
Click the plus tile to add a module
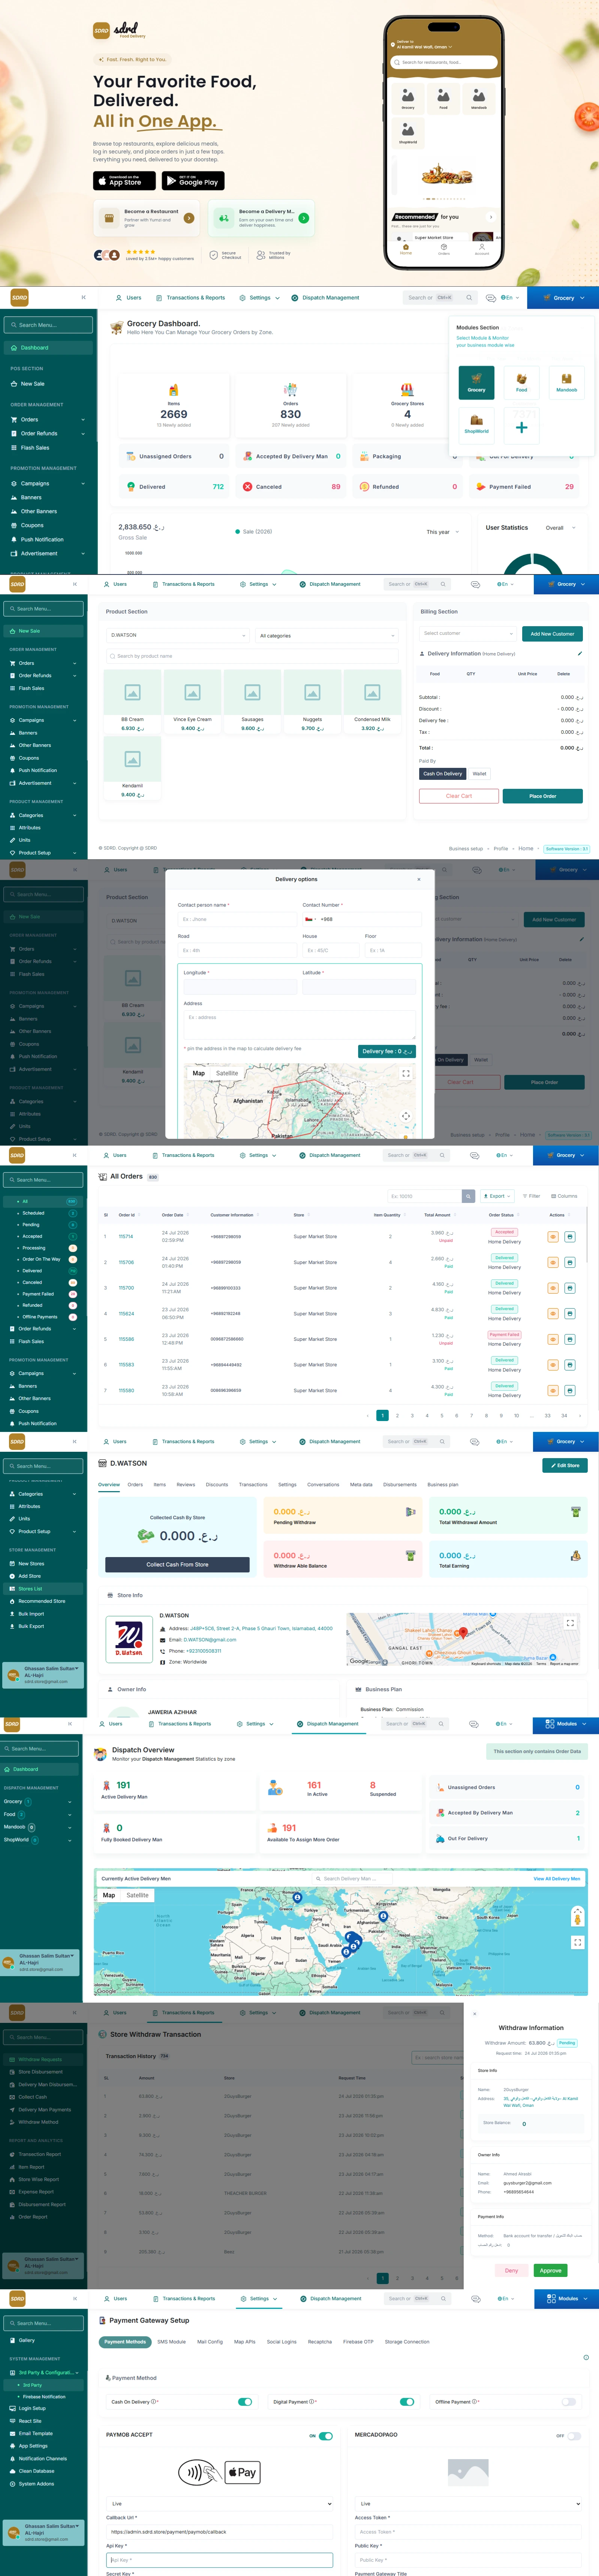tap(521, 426)
